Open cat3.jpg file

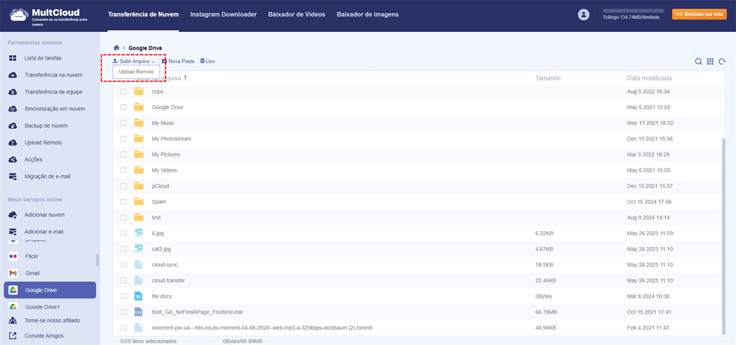[x=163, y=249]
